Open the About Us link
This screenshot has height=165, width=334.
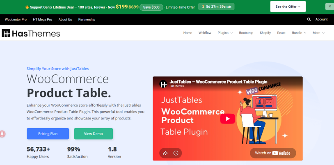[x=65, y=19]
